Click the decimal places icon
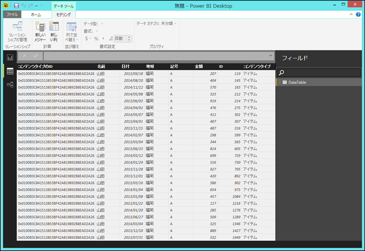The height and width of the screenshot is (251, 365). [x=111, y=38]
